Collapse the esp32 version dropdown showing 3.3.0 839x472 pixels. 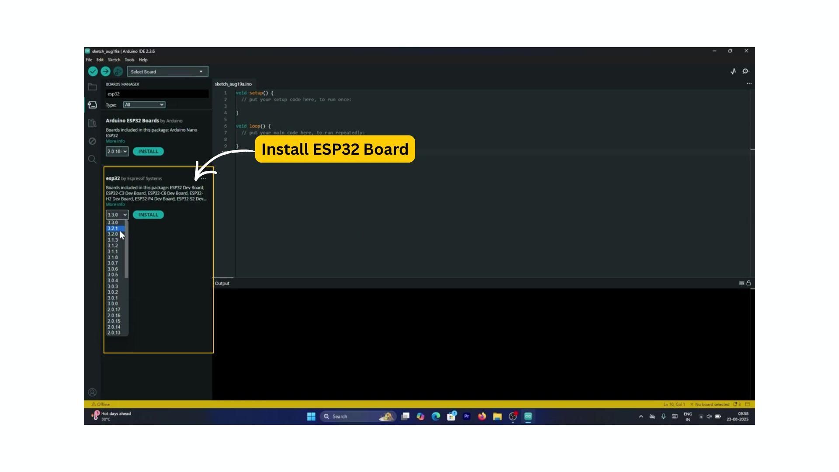117,215
